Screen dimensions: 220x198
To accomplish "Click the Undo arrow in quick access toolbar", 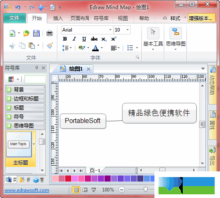I will [18, 7].
